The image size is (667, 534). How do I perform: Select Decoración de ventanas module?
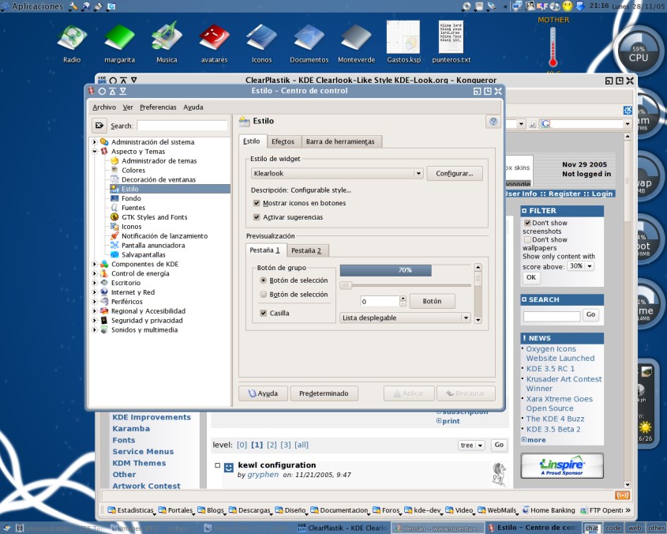pyautogui.click(x=159, y=179)
